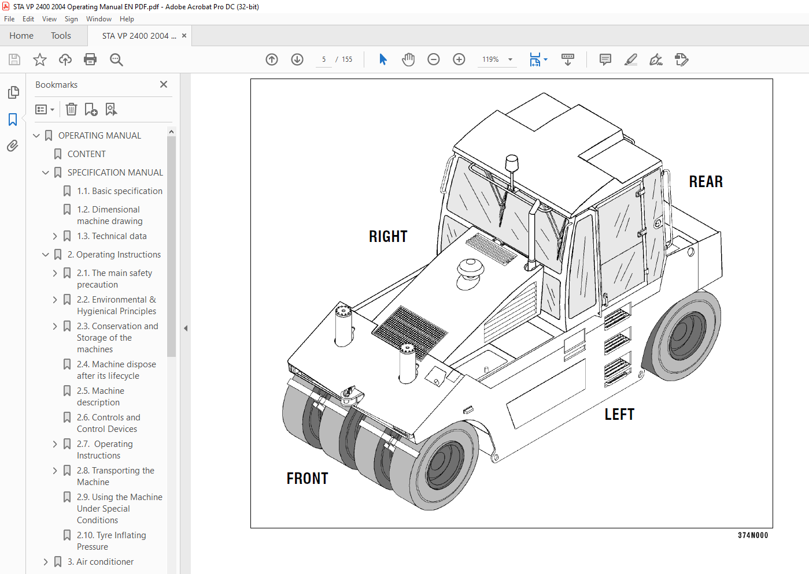Go to 2.5. Machine description bookmark

click(101, 397)
